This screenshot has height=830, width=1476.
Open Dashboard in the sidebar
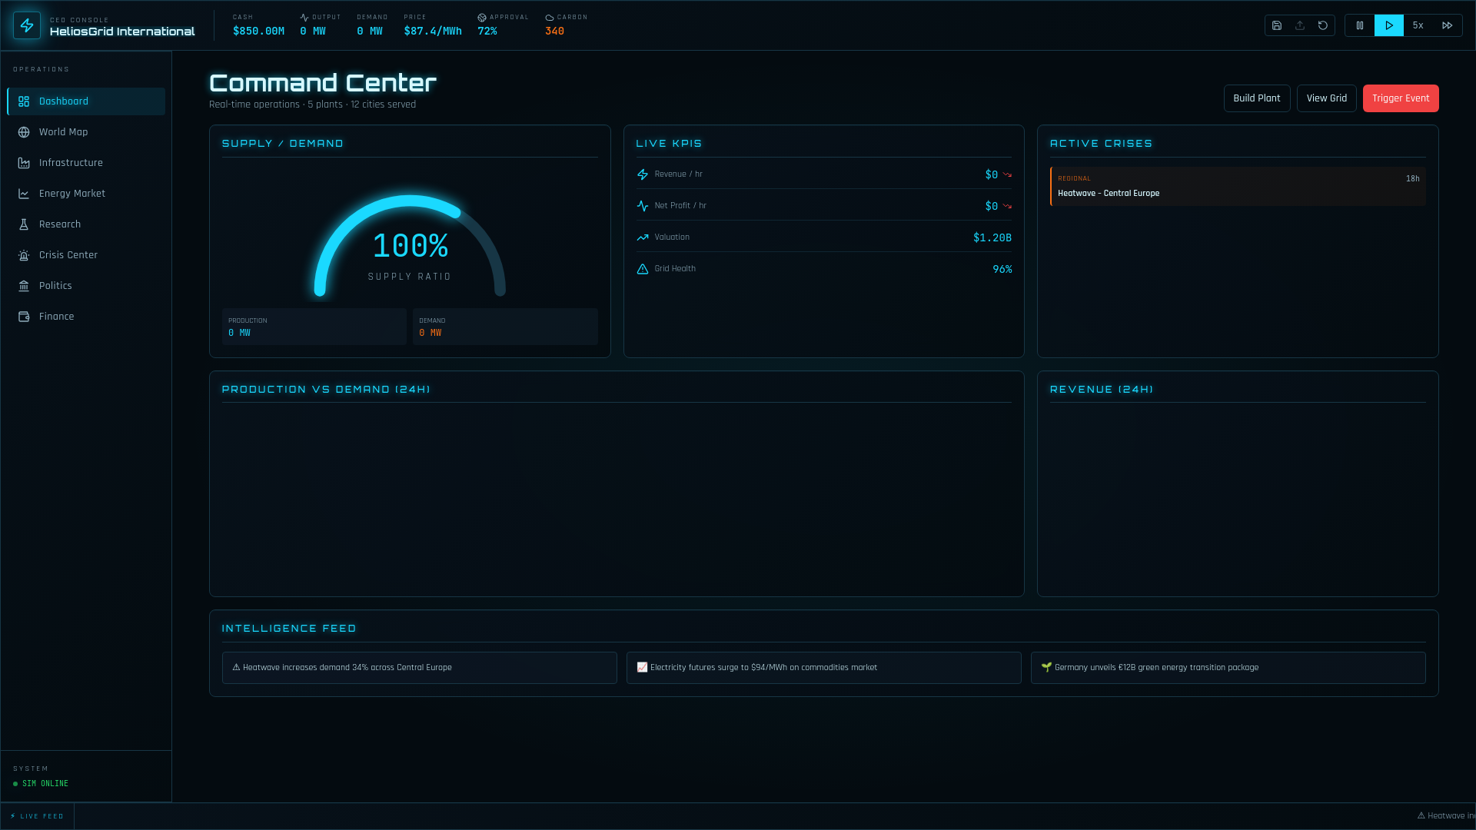point(86,101)
